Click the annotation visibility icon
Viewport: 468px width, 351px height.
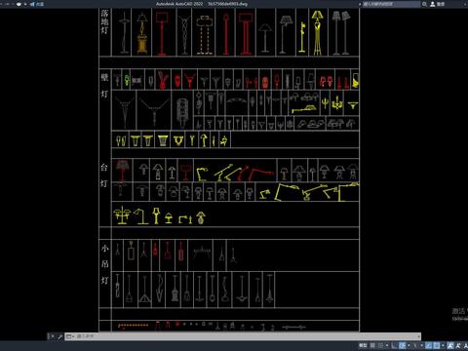(x=450, y=345)
